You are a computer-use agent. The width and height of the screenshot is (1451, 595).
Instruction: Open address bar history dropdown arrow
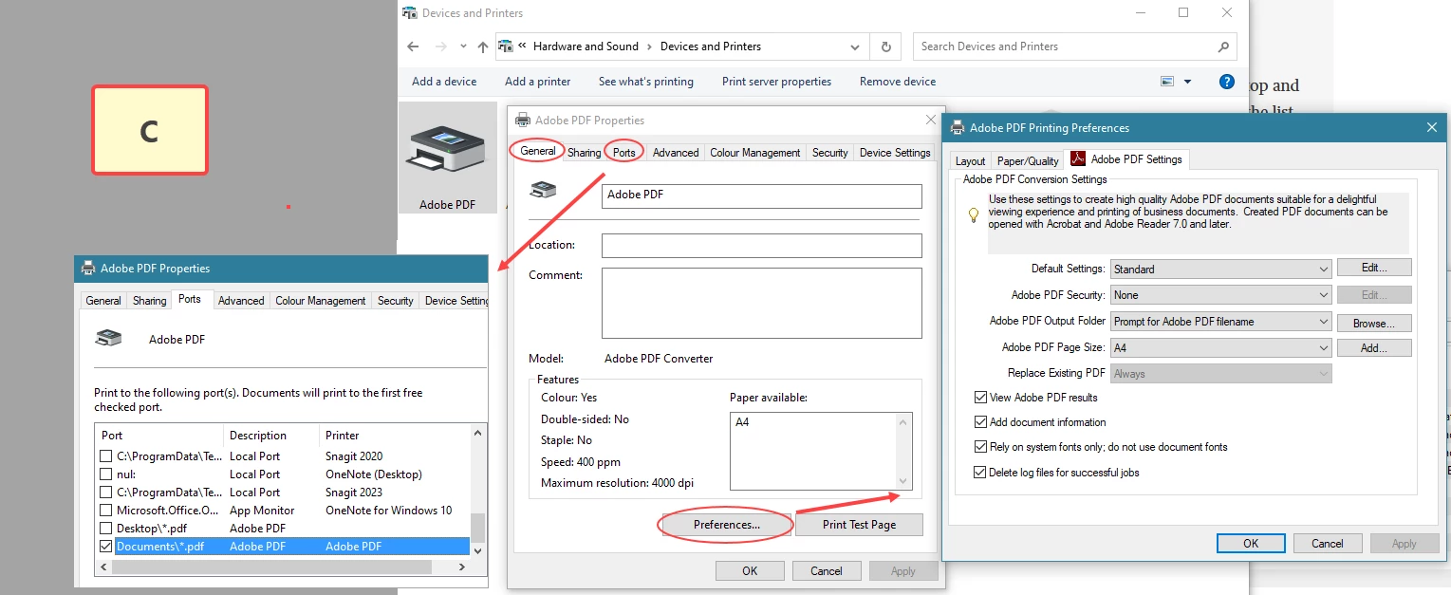point(855,46)
